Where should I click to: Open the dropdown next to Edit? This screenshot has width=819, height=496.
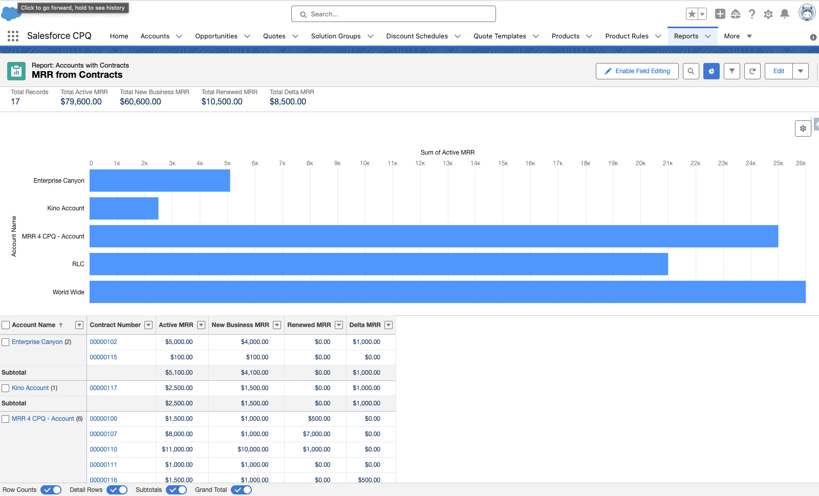pyautogui.click(x=801, y=71)
